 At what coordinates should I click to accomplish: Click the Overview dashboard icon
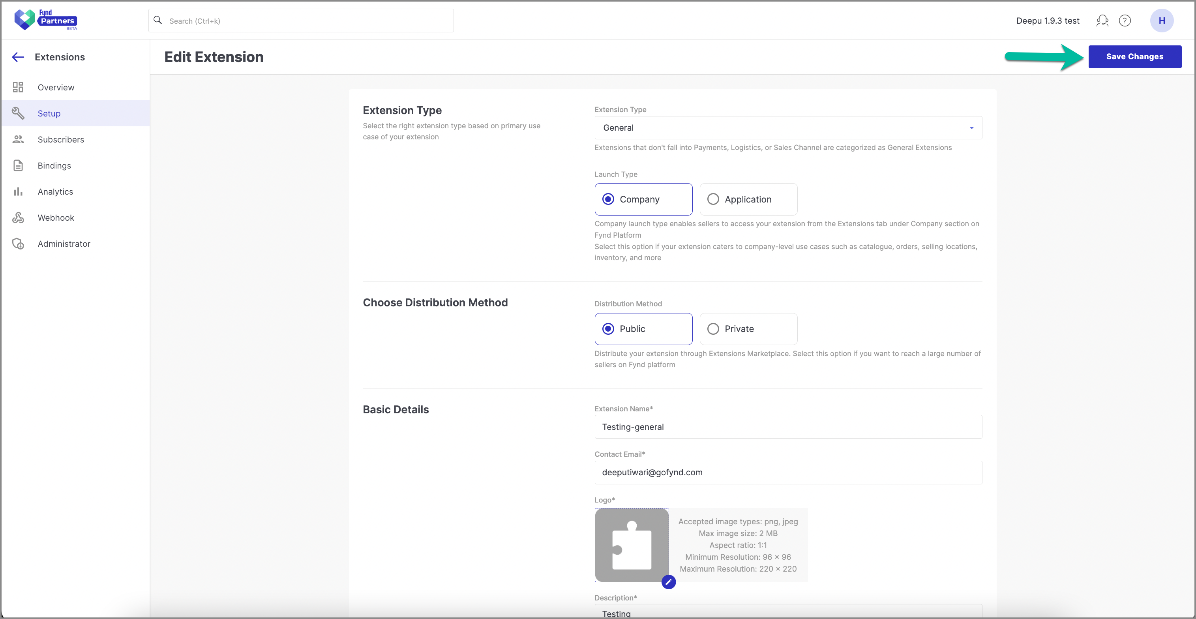18,87
